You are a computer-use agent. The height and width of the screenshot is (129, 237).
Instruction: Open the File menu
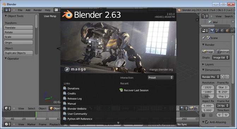20,10
